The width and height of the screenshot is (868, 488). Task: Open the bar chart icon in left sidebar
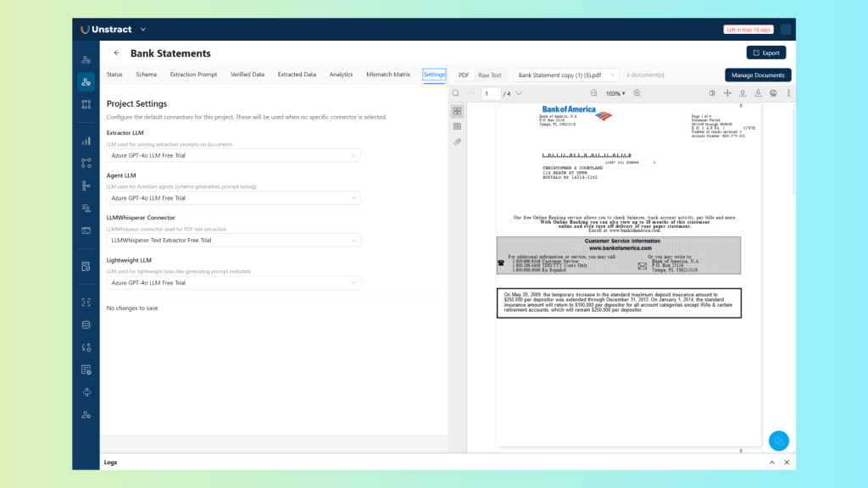click(86, 141)
